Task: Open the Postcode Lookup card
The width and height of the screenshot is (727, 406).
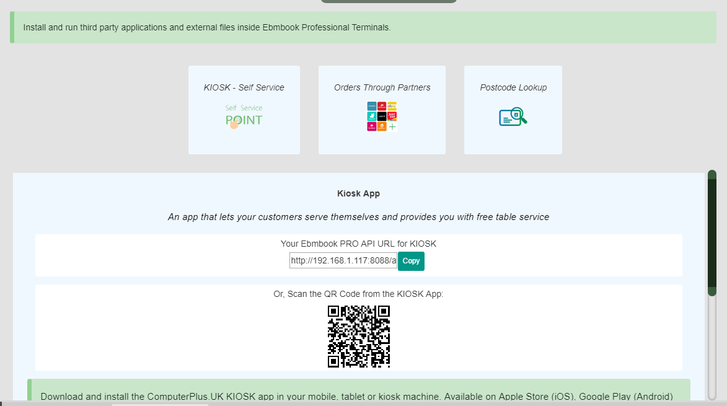Action: 513,110
